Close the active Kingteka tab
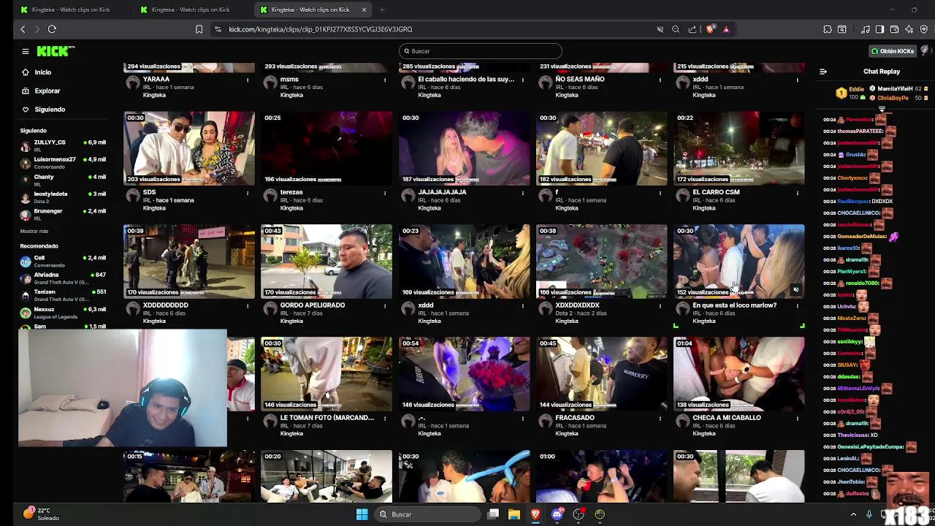The height and width of the screenshot is (526, 935). tap(364, 9)
